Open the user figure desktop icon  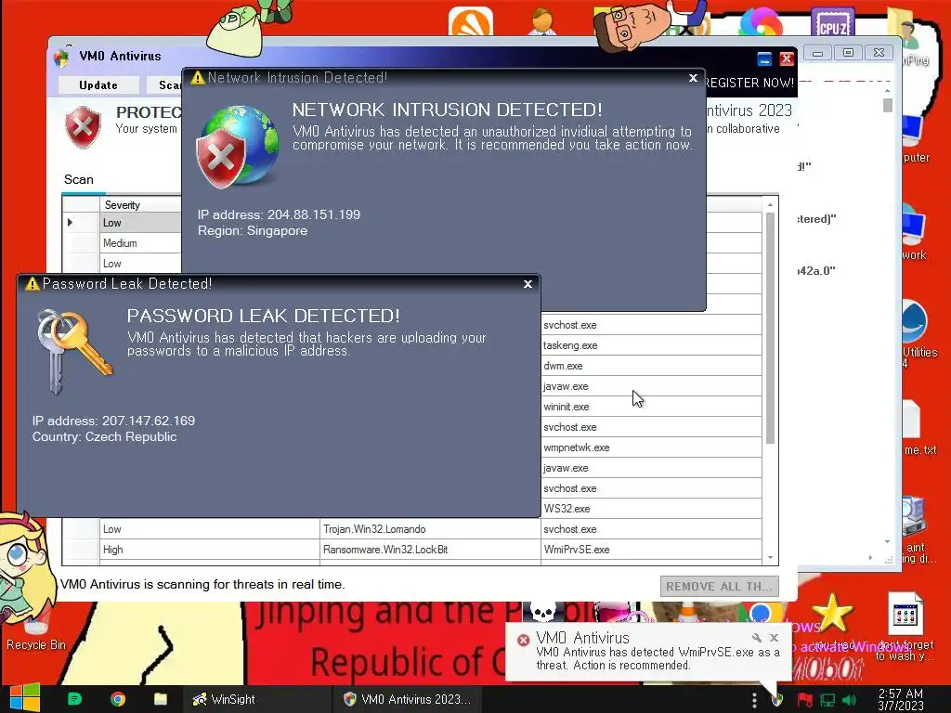point(542,22)
